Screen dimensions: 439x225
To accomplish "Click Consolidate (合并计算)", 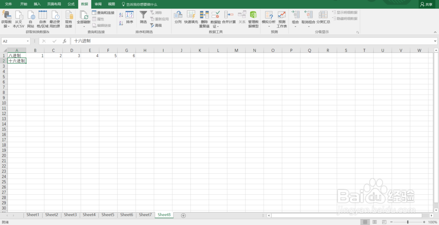I will coord(229,17).
